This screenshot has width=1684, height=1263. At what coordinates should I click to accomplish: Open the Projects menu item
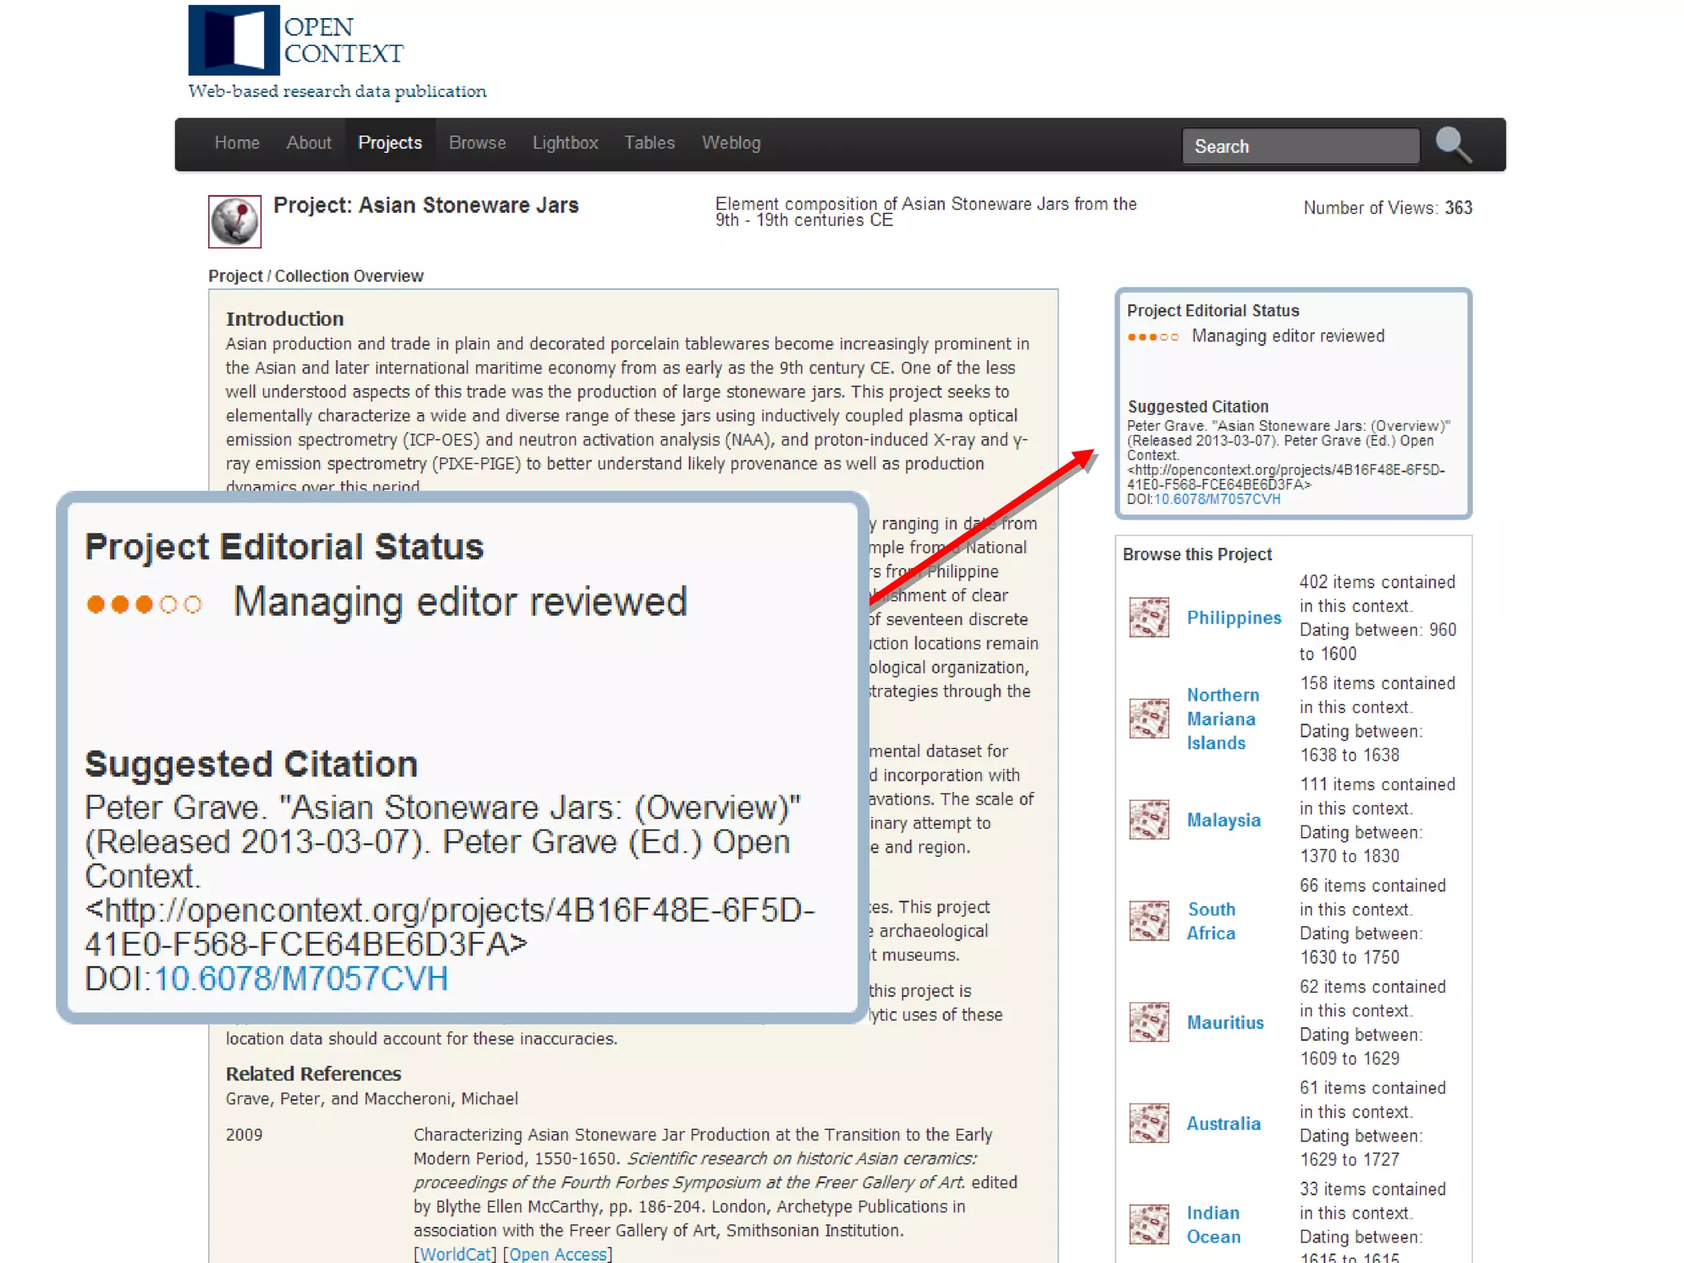point(390,143)
